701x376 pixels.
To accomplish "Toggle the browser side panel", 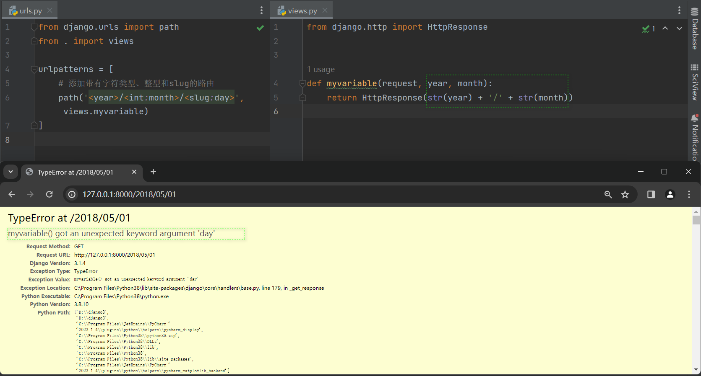I will pos(651,194).
